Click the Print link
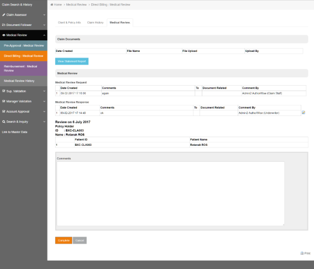The width and height of the screenshot is (314, 269). click(x=307, y=253)
